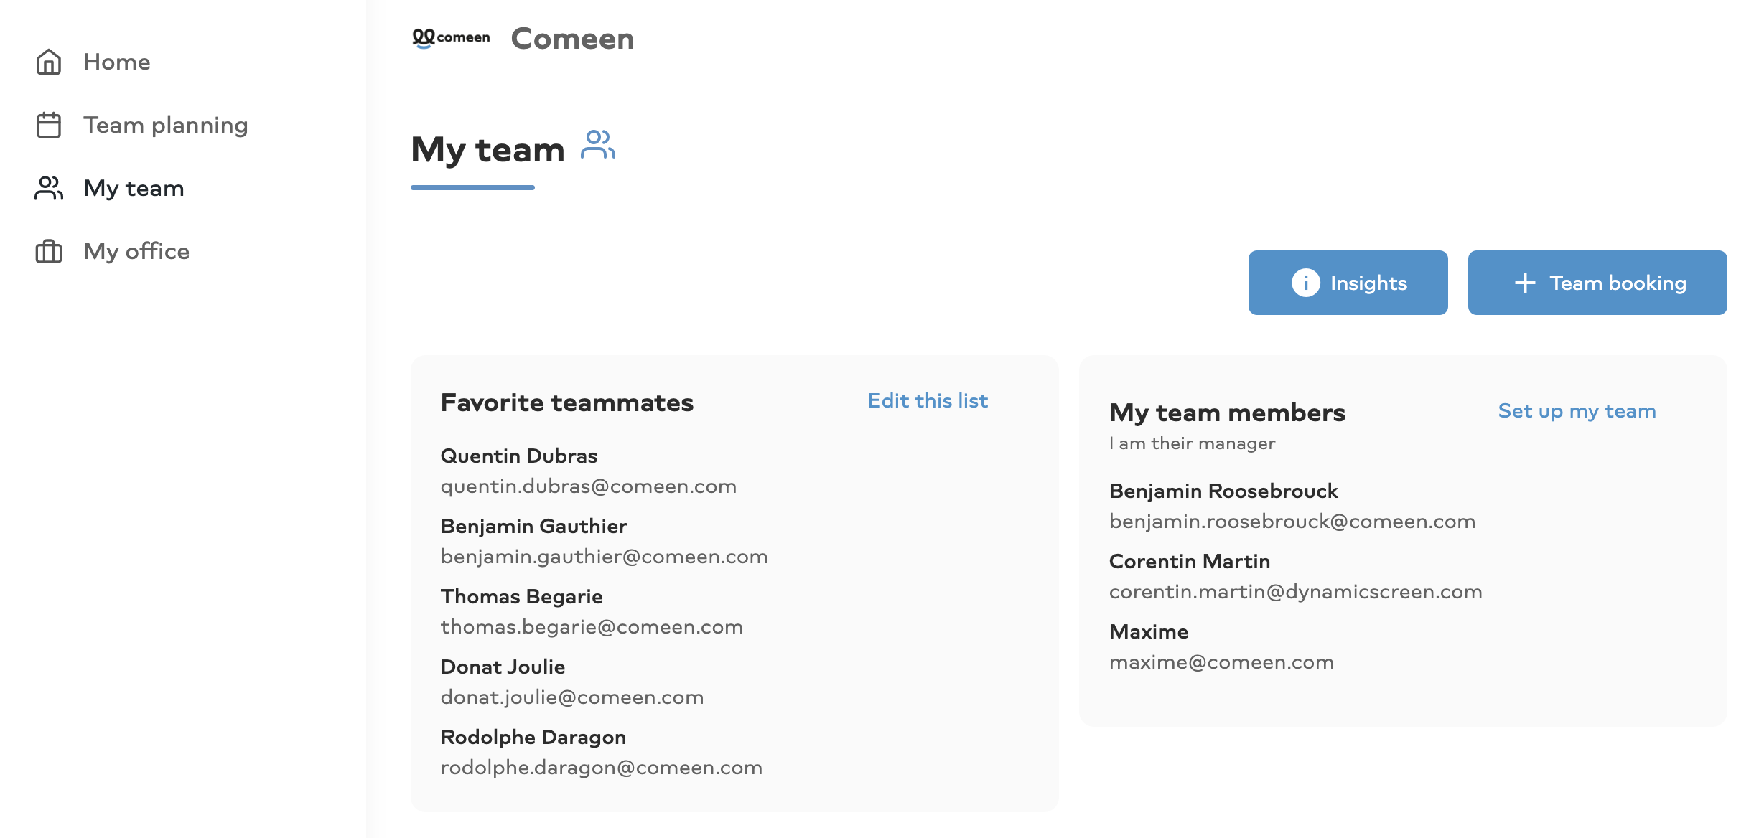The height and width of the screenshot is (838, 1759).
Task: Open Quentin Dubras teammate entry
Action: click(x=589, y=471)
